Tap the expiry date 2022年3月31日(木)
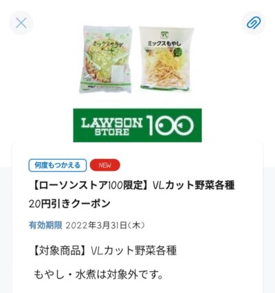This screenshot has width=275, height=293. click(x=105, y=226)
